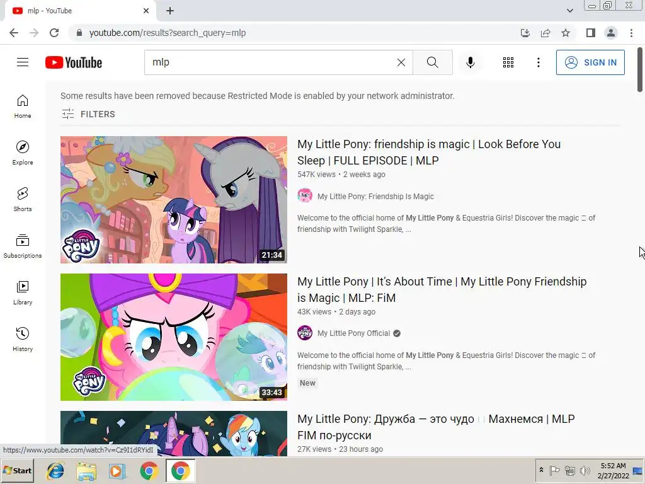Viewport: 645px width, 484px height.
Task: Open the Windows Start menu
Action: click(17, 471)
